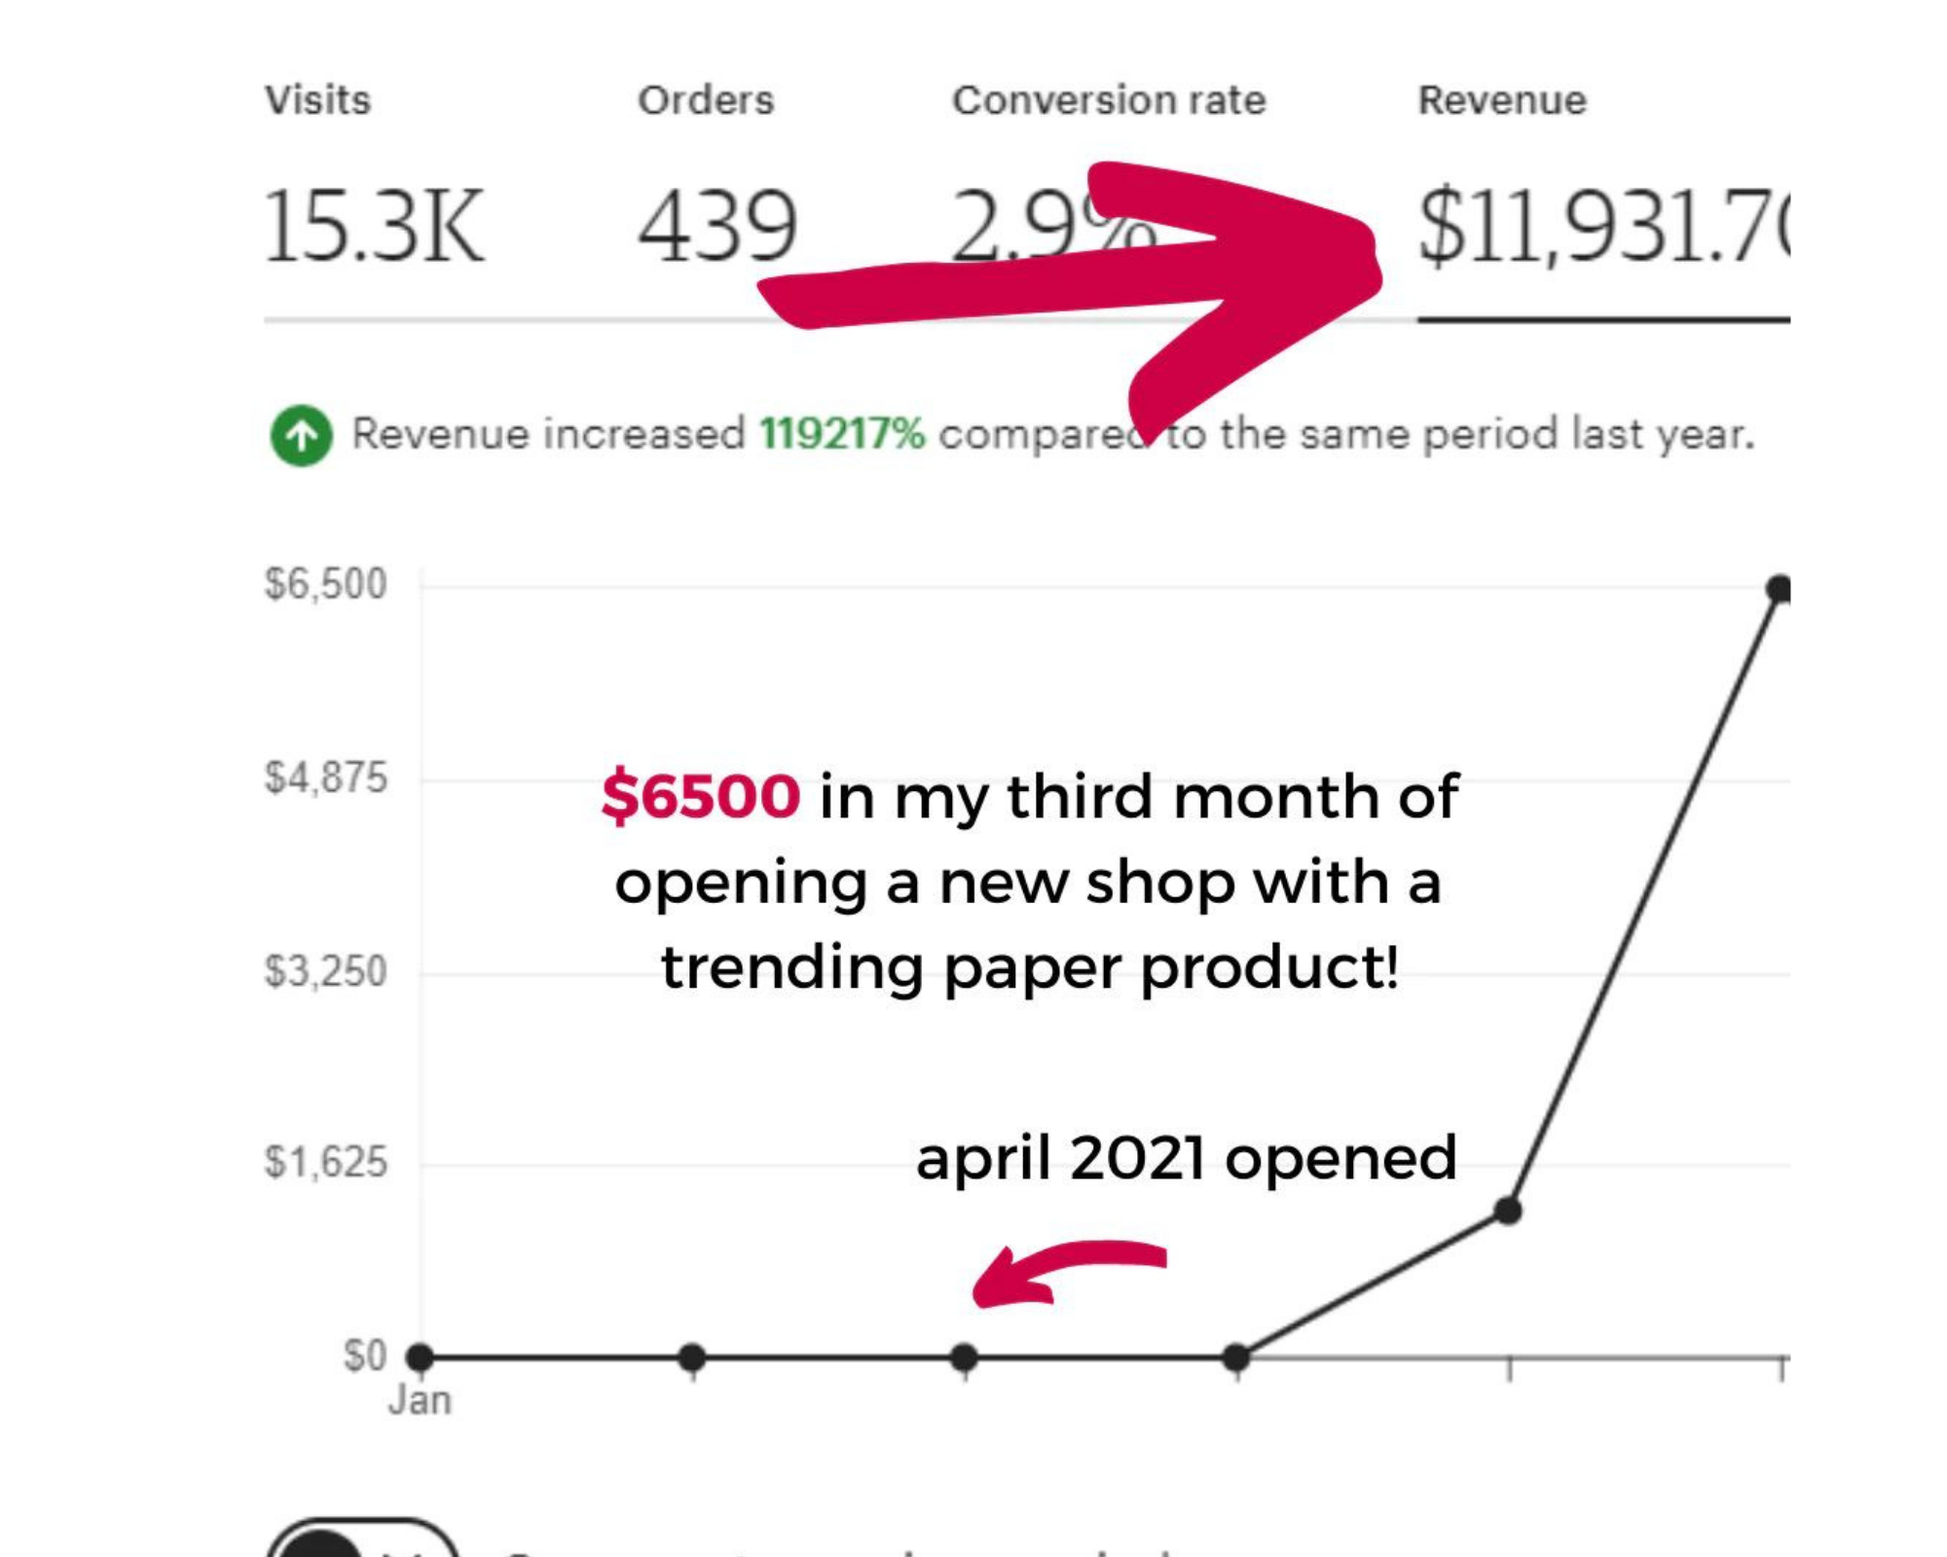Click the 119217% revenue increase text
Image resolution: width=1947 pixels, height=1557 pixels.
(x=842, y=434)
